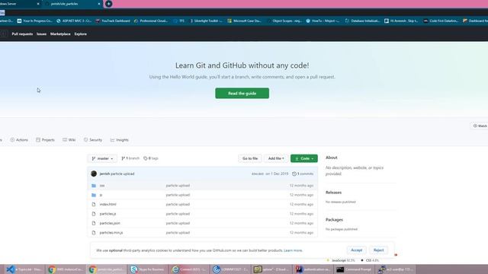488x274 pixels.
Task: Click the Learn more cookie link
Action: tap(293, 250)
